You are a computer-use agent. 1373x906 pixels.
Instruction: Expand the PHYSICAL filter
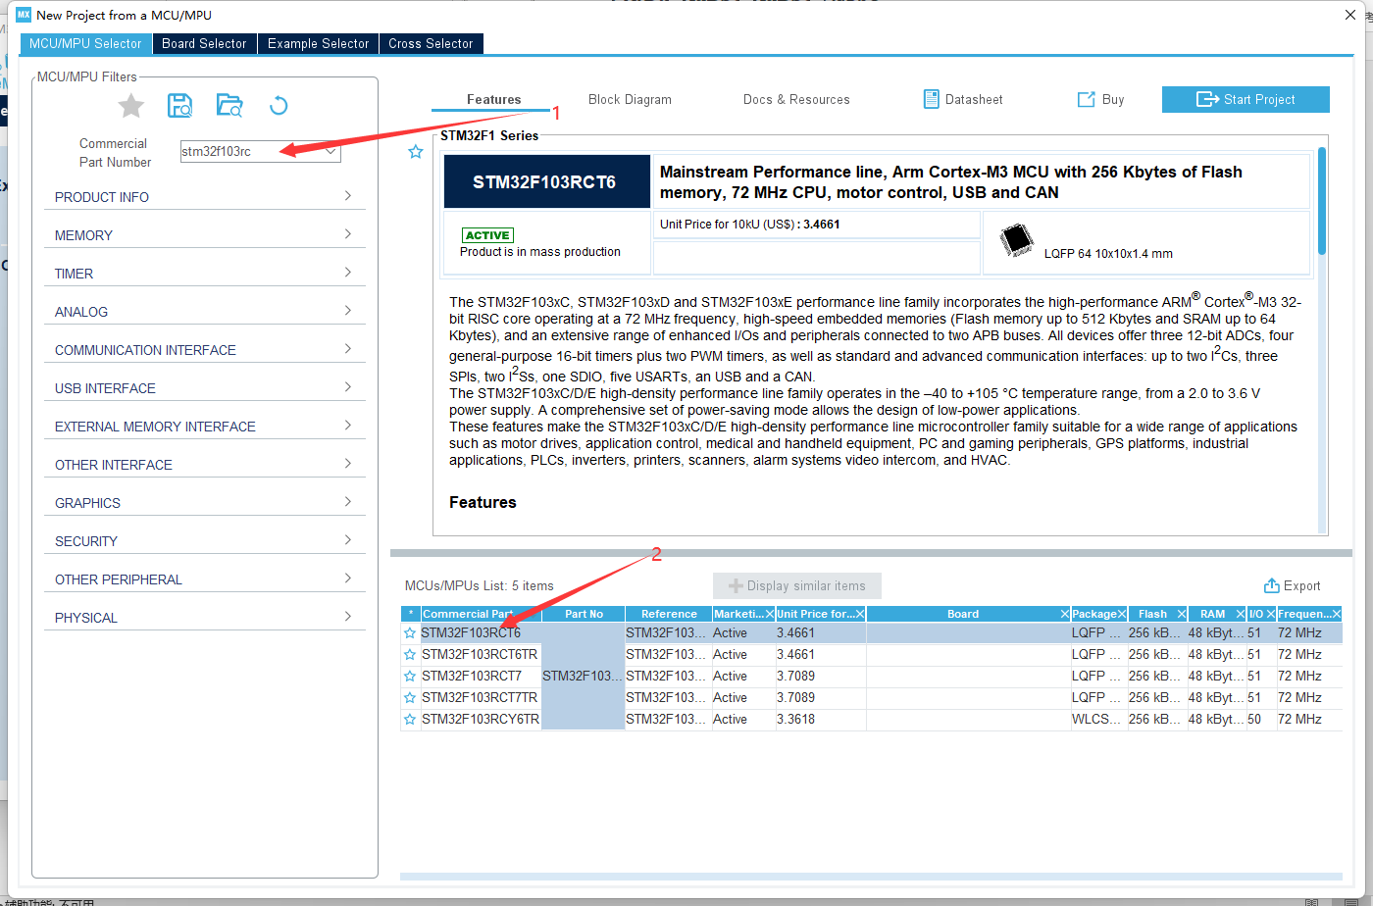click(204, 618)
